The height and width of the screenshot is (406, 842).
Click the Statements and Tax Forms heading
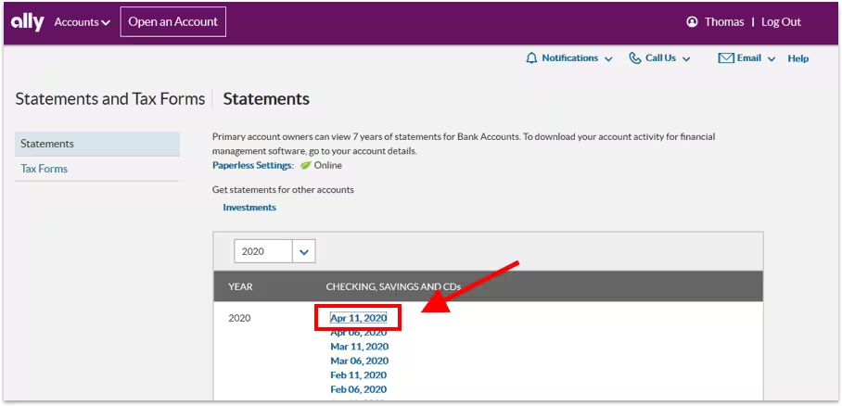point(110,99)
